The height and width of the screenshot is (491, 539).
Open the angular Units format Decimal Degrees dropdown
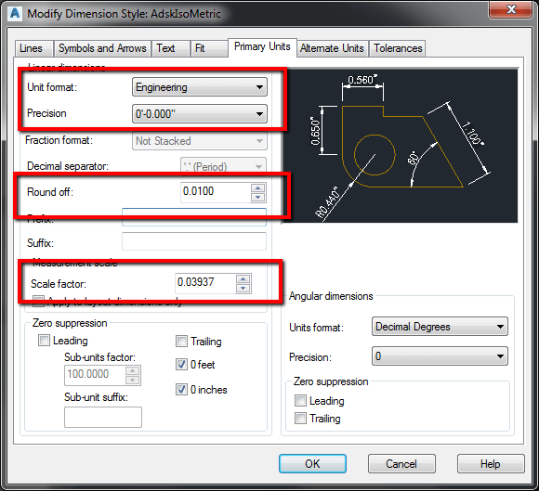coord(440,326)
